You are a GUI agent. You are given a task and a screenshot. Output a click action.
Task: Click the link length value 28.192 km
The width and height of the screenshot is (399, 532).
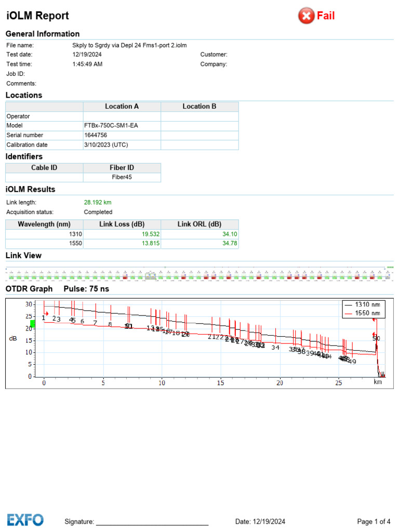(98, 202)
